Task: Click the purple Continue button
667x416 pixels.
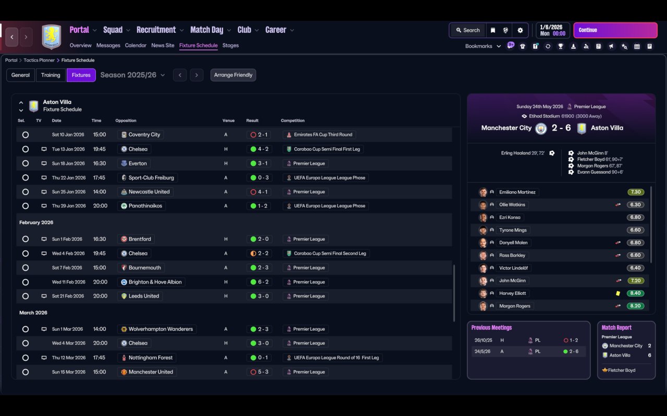Action: coord(615,30)
